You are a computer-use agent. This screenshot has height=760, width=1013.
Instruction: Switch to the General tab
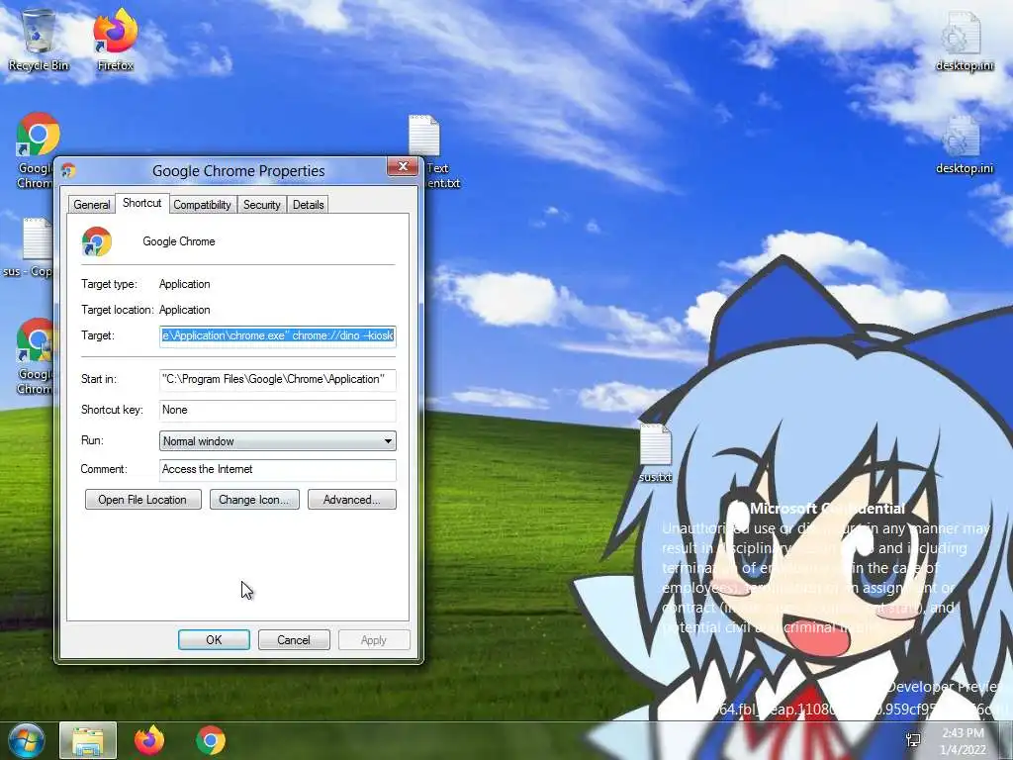click(91, 204)
